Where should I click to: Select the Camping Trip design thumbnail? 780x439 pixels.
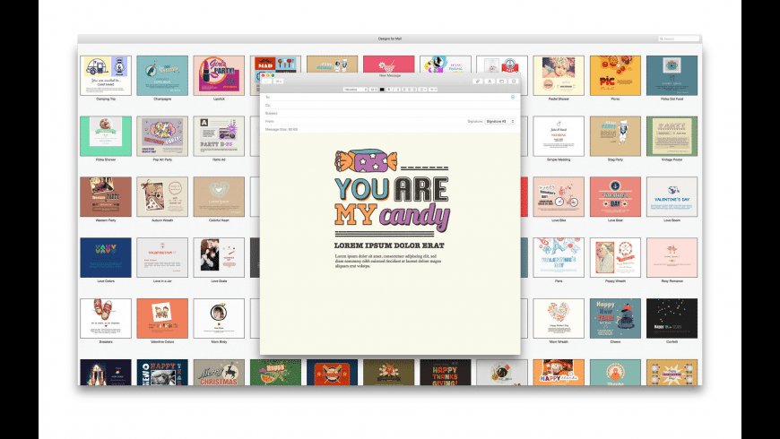coord(106,75)
